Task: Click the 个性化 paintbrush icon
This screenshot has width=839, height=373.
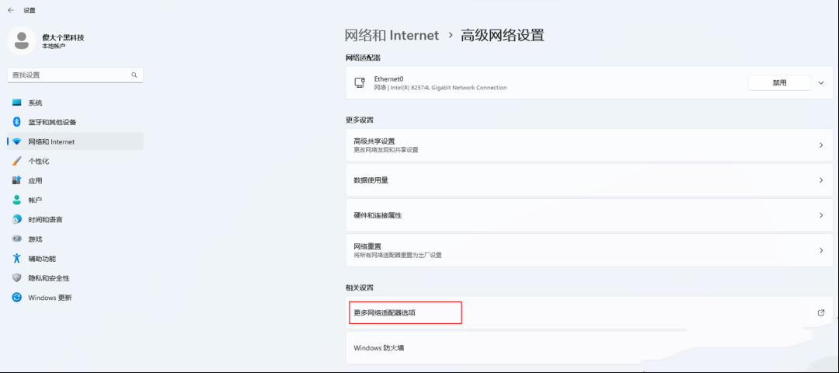Action: 16,161
